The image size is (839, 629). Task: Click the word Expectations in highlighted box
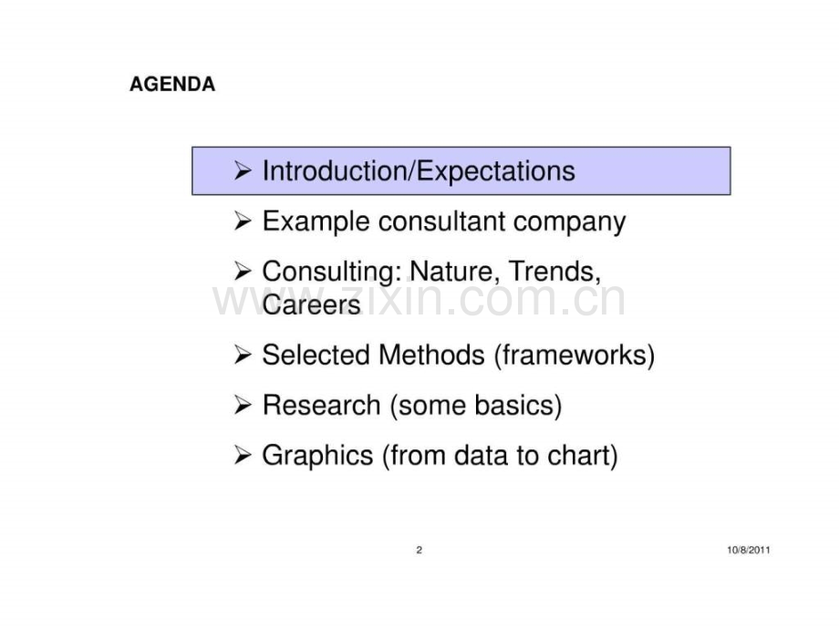pos(495,172)
